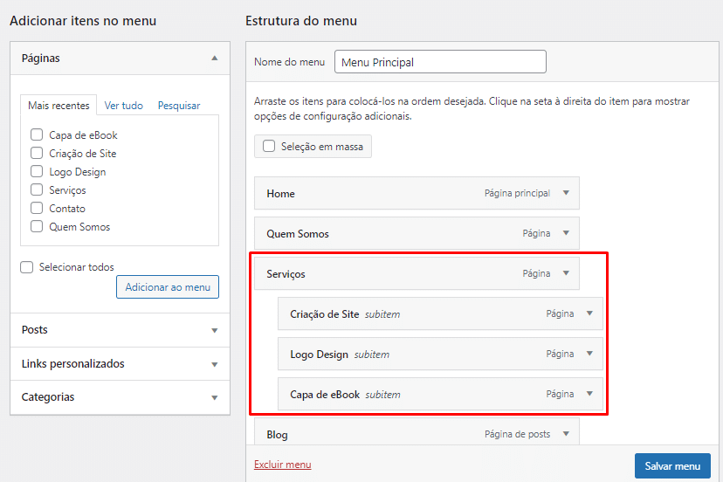Image resolution: width=723 pixels, height=482 pixels.
Task: Switch to the Ver tudo tab
Action: pos(123,106)
